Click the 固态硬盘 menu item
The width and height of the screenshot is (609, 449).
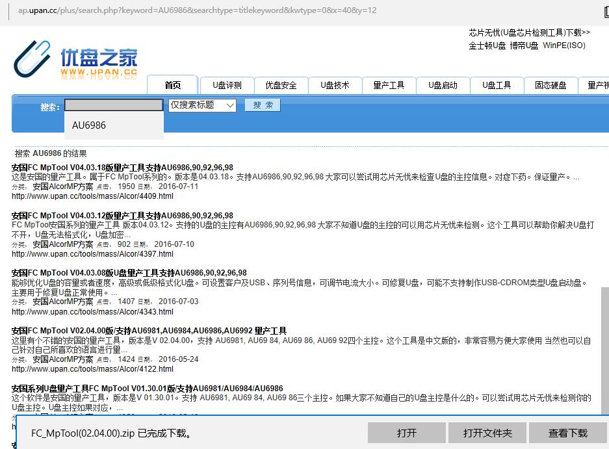[551, 84]
